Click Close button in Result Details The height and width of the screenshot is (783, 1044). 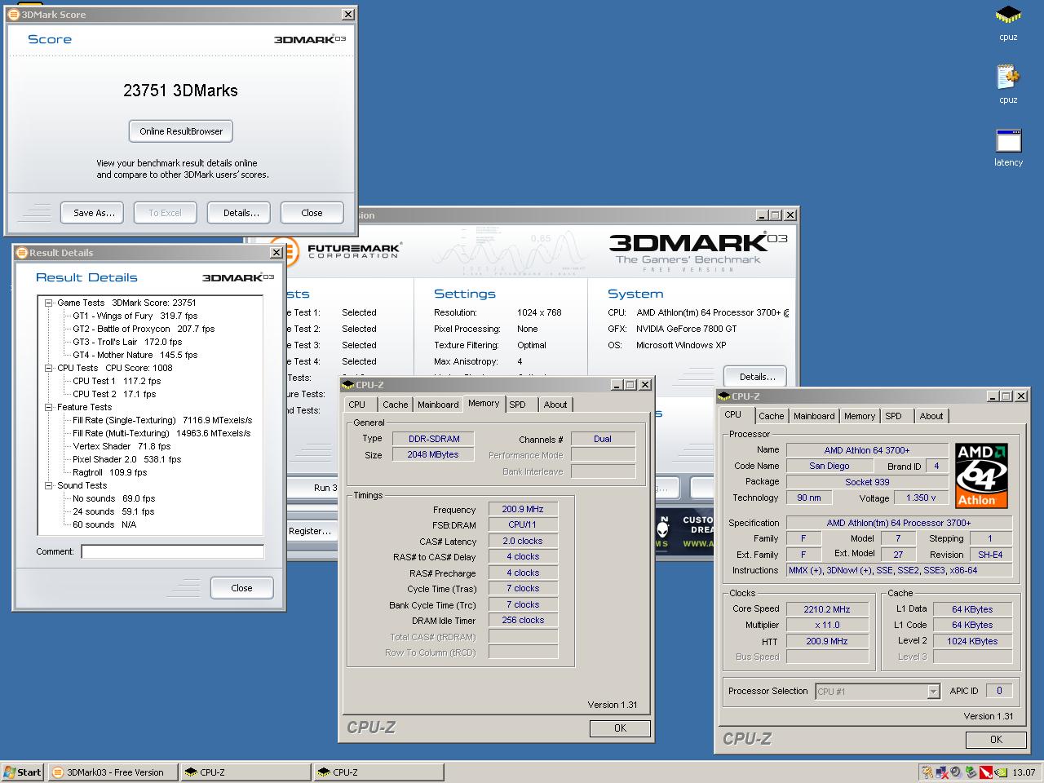pos(241,588)
